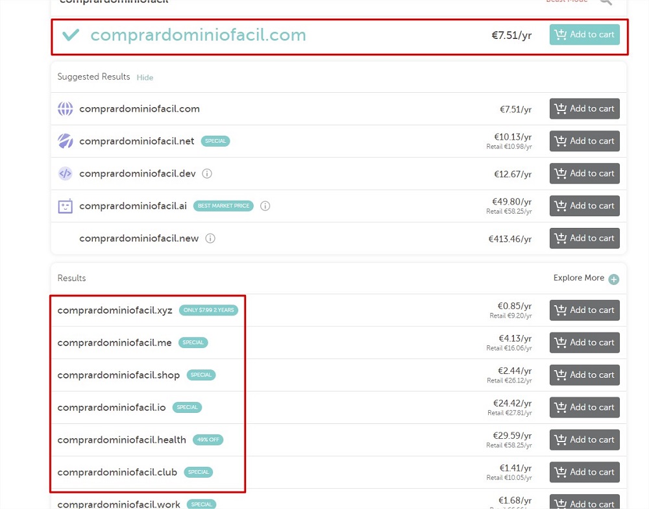Click the BEST MARKET PRICE badge

tap(223, 206)
